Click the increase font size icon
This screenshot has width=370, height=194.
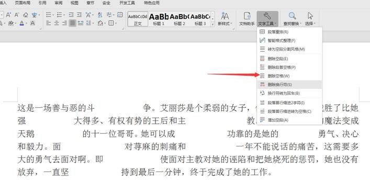coord(8,15)
